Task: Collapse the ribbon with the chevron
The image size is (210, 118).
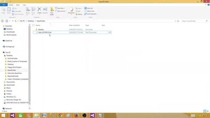Action: pyautogui.click(x=206, y=5)
